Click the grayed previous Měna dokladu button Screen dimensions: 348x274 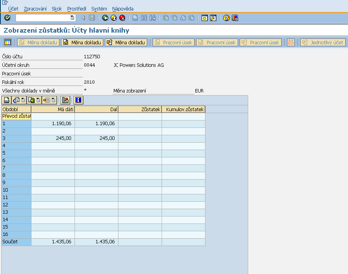click(38, 42)
